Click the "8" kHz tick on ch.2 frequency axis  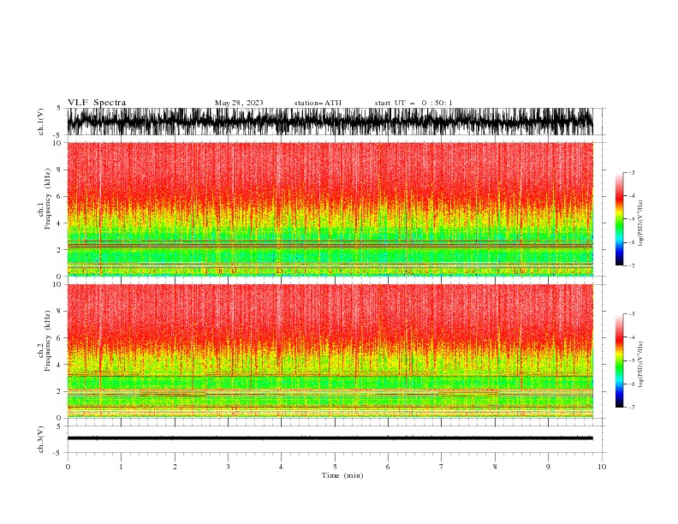[x=59, y=312]
